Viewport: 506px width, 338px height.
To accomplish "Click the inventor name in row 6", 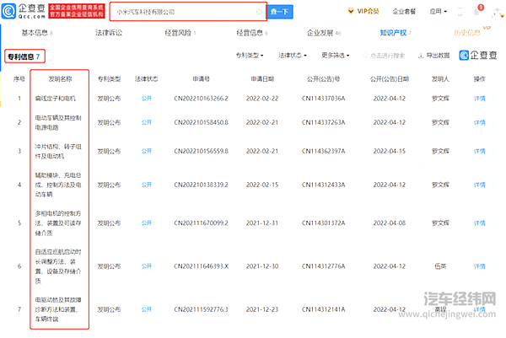I will (440, 266).
